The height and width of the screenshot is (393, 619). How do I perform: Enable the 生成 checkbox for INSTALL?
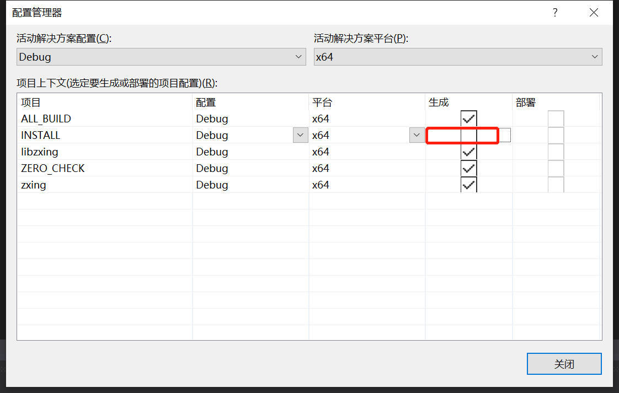click(x=468, y=135)
